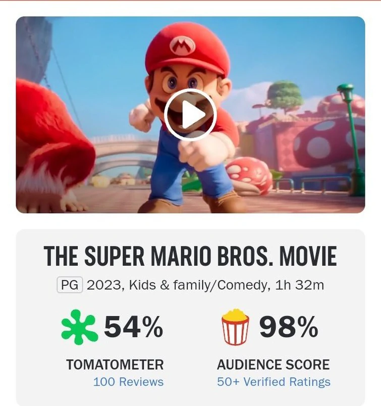Screen dimensions: 381x406
Task: Click the green Tomatometer splat icon
Action: tap(82, 325)
